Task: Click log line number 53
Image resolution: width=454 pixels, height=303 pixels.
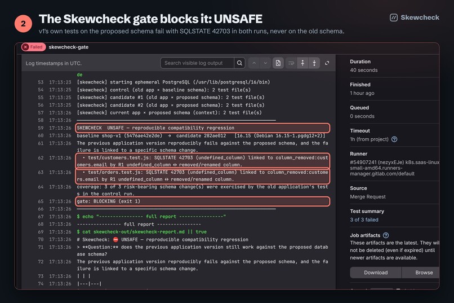Action: (41, 82)
